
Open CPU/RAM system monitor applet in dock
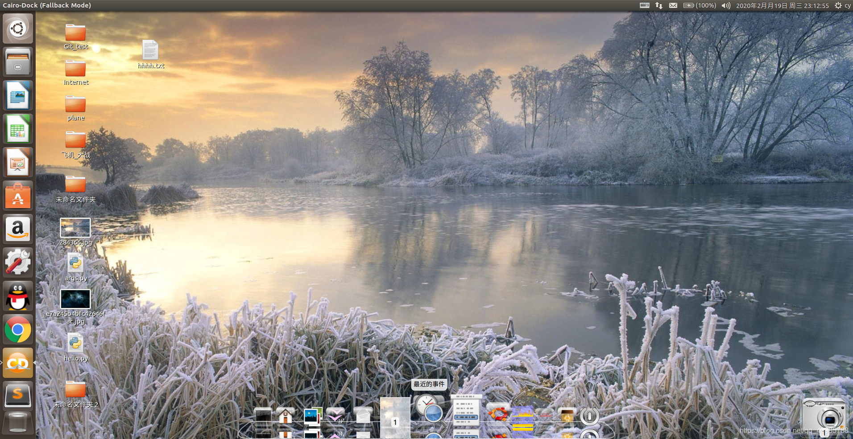[x=522, y=414]
